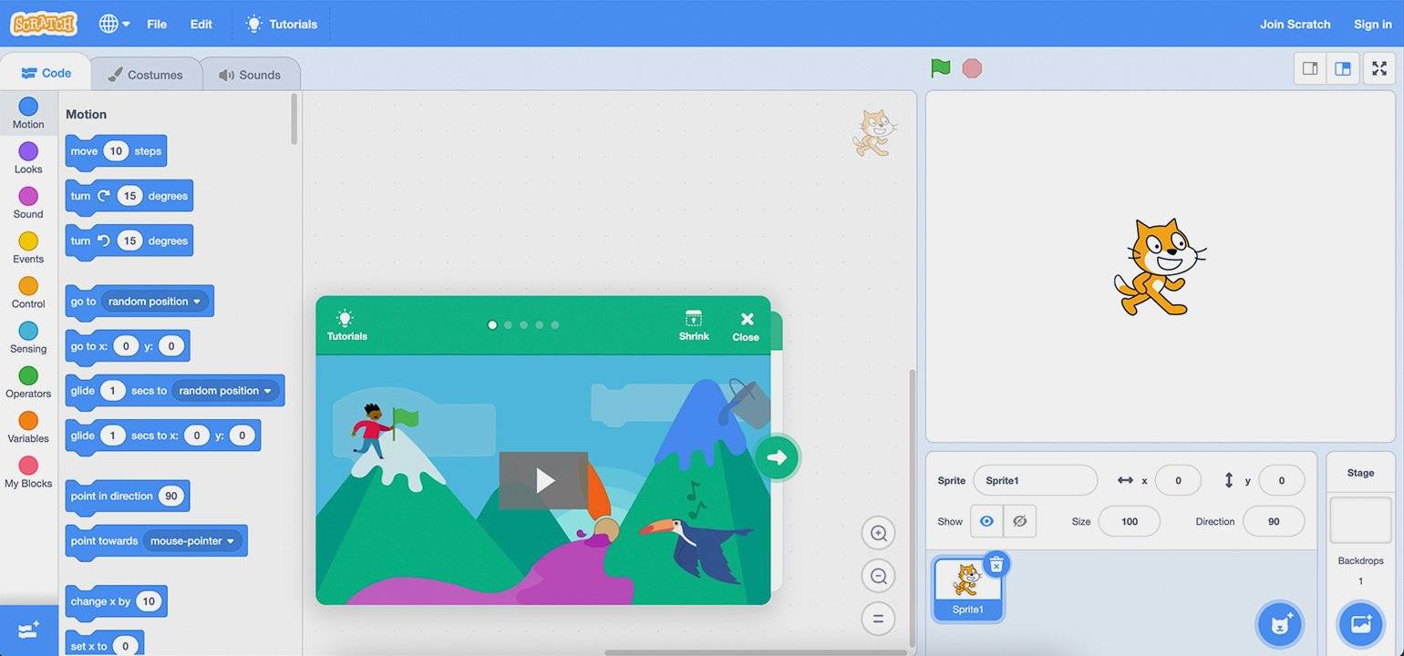This screenshot has width=1404, height=656.
Task: Select the Events block category
Action: 28,247
